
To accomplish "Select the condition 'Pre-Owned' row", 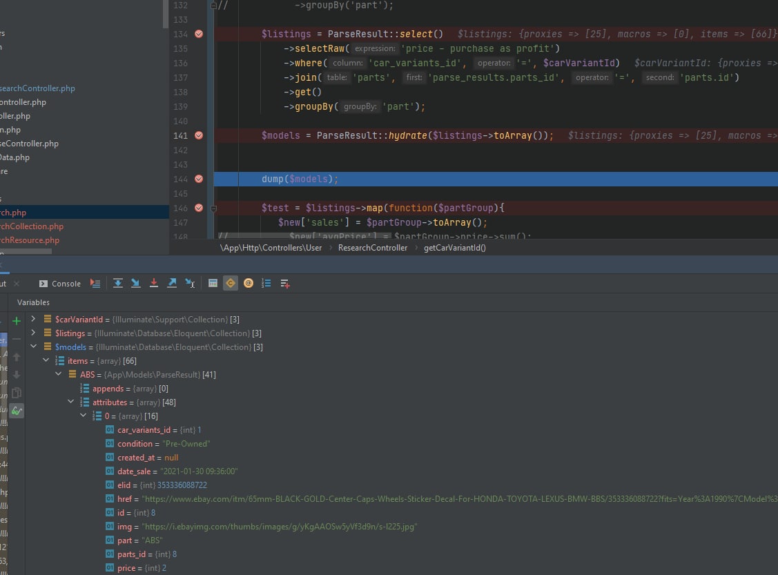I will (402, 444).
